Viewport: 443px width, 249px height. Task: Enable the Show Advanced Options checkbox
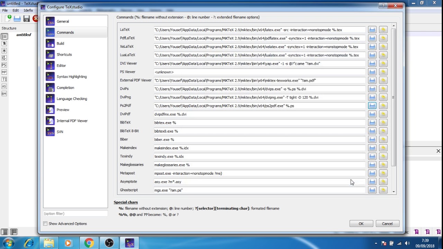45,224
